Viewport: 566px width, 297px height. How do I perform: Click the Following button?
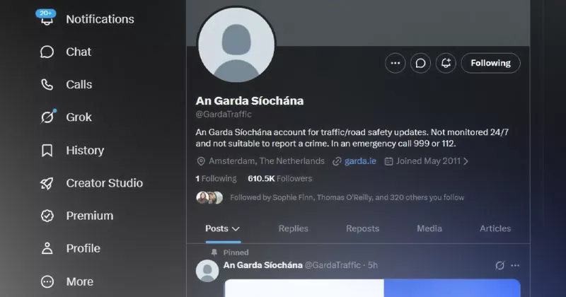tap(490, 63)
